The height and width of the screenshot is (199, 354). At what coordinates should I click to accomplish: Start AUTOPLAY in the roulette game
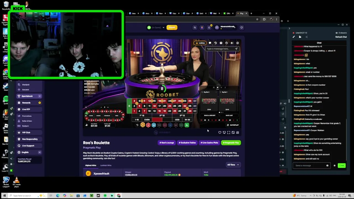[x=233, y=125]
